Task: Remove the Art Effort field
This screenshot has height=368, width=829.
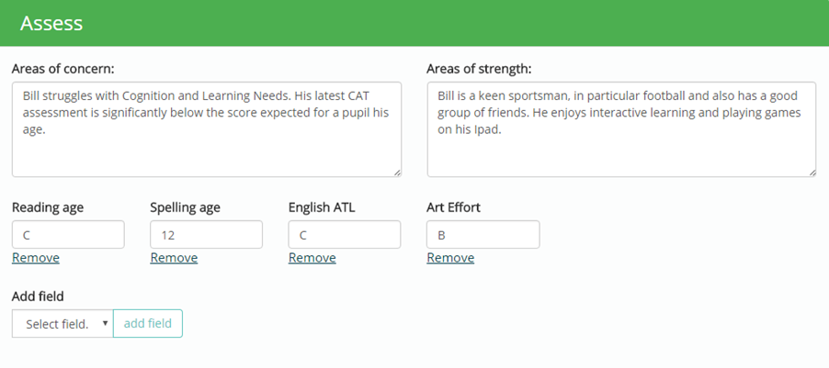Action: [x=450, y=258]
